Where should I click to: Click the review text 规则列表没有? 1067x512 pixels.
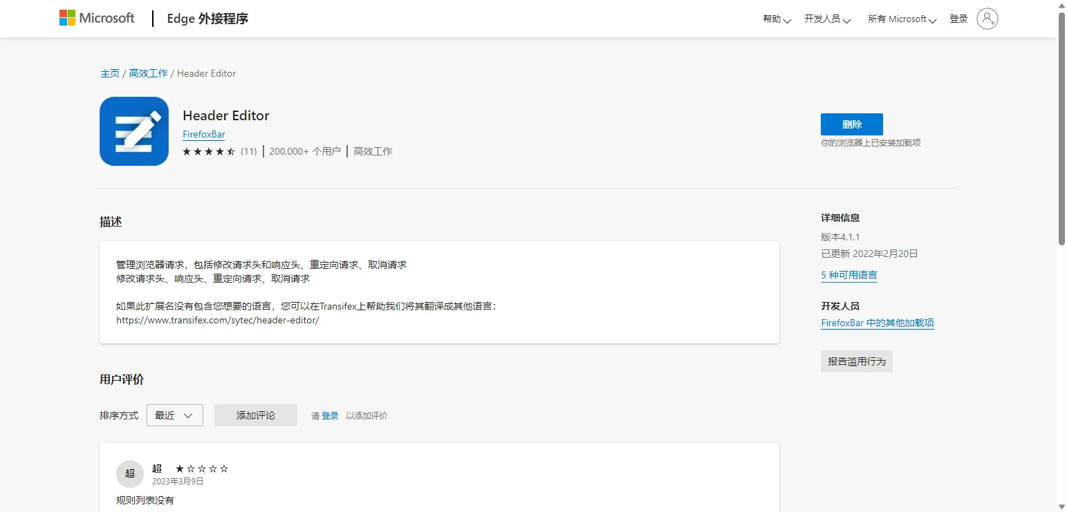(145, 500)
